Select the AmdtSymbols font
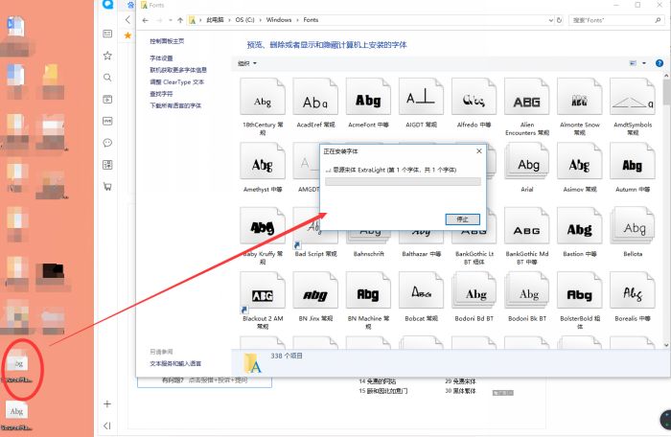 pyautogui.click(x=633, y=105)
